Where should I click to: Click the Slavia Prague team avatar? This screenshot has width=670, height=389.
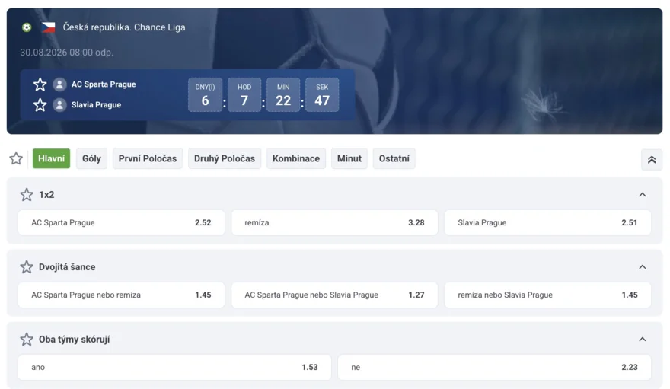[x=60, y=105]
